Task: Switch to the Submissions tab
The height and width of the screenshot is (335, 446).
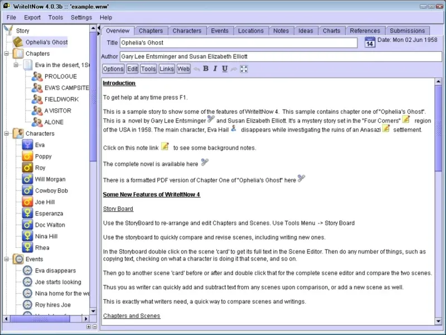Action: (x=408, y=31)
